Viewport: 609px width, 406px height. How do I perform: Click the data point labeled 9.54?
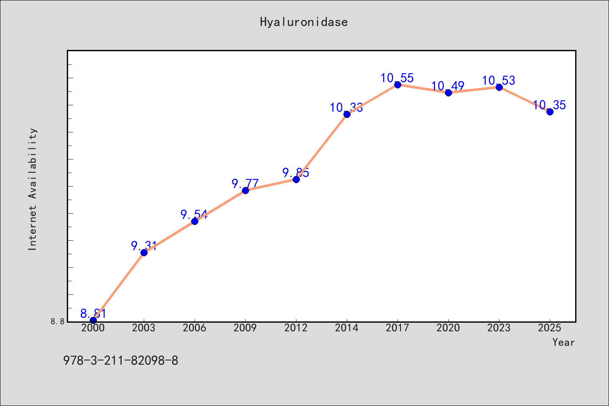[x=195, y=221]
